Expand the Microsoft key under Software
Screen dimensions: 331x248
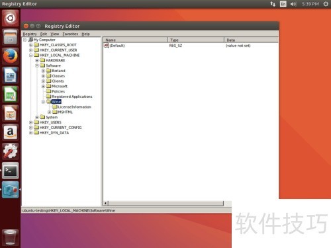click(x=43, y=86)
